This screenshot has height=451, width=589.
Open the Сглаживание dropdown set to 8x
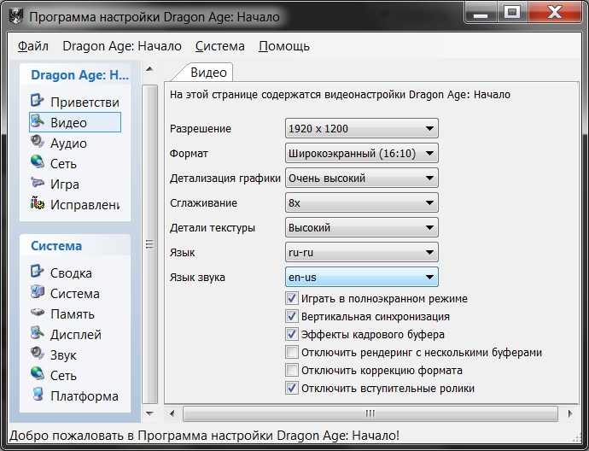click(x=362, y=203)
